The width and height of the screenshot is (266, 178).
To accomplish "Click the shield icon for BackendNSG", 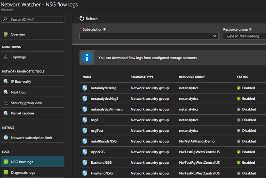I will (85, 163).
